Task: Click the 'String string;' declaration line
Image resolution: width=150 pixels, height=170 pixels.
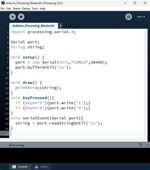Action: click(27, 47)
